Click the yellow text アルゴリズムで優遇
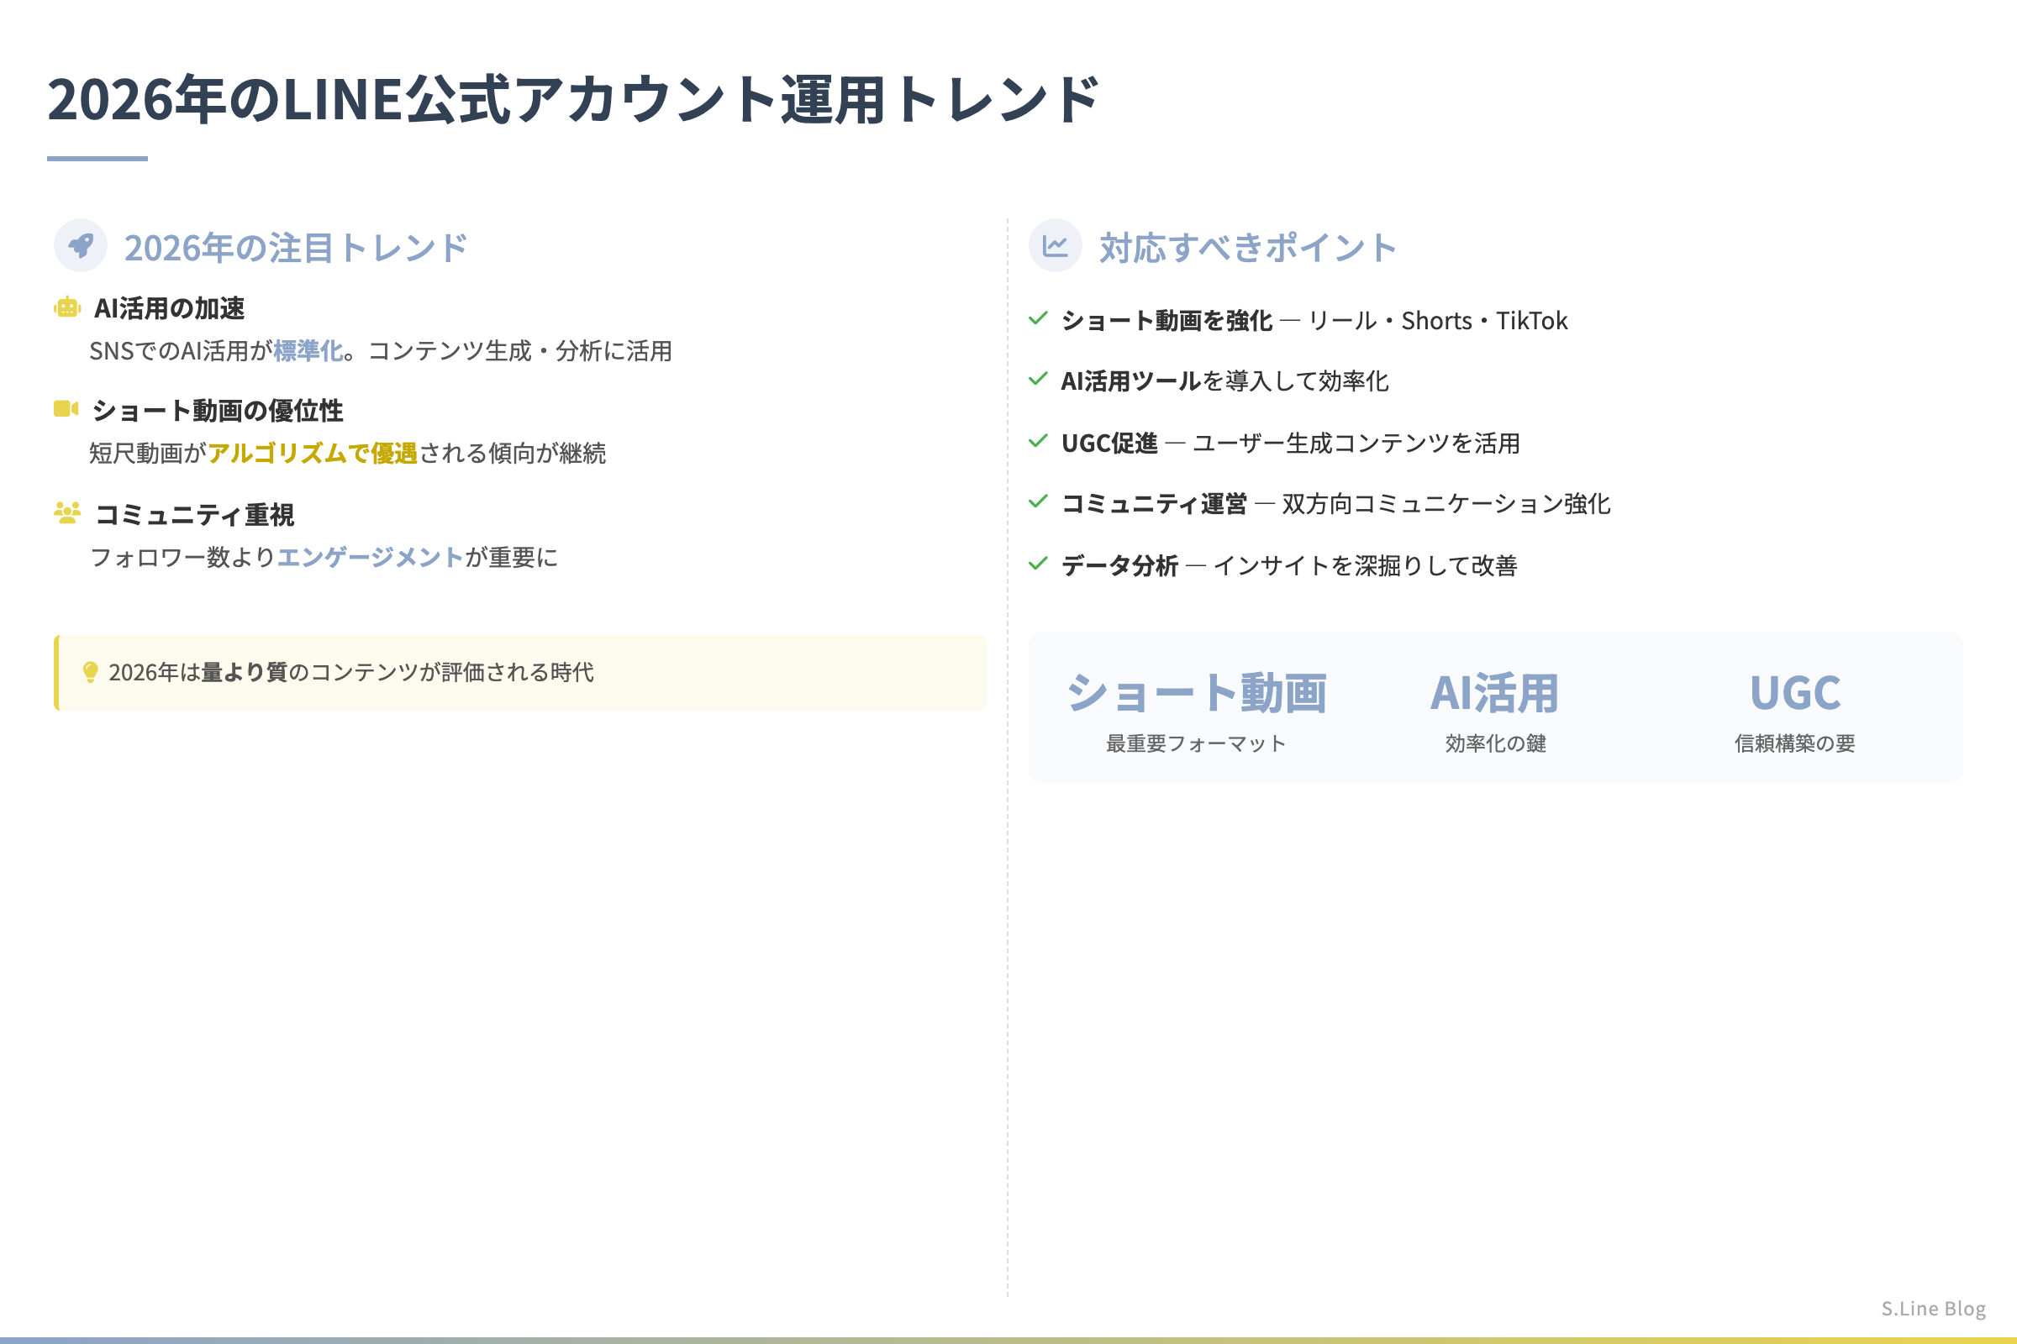2017x1344 pixels. pos(312,453)
